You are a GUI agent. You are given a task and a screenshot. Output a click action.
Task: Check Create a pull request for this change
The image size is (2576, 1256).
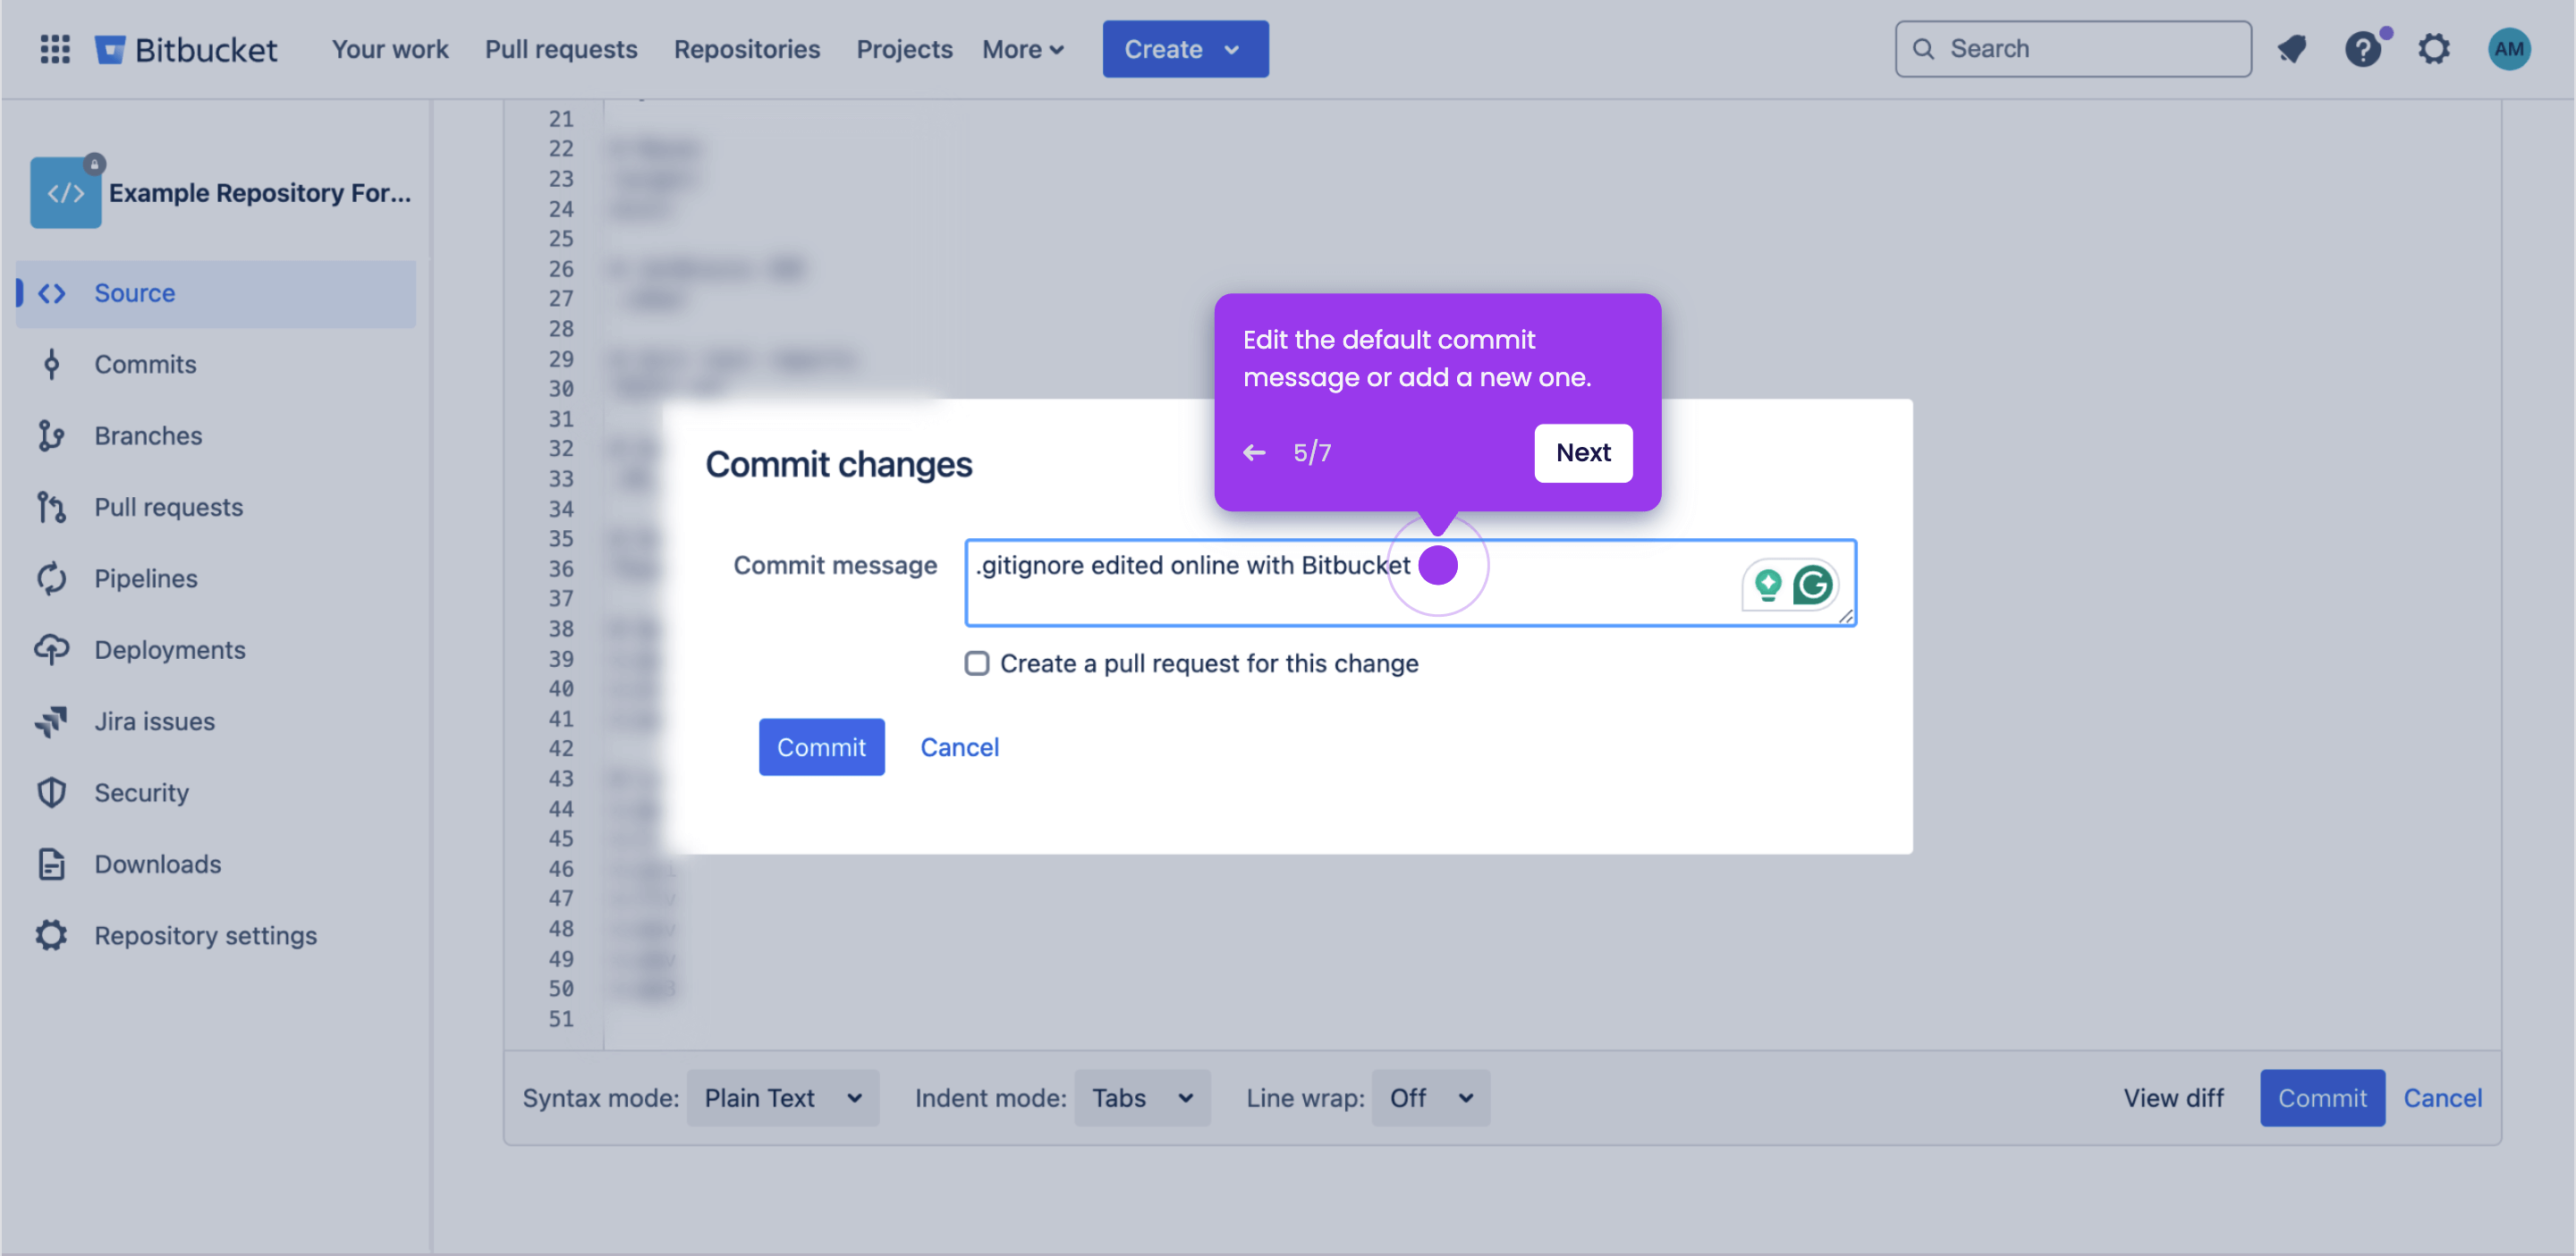(977, 663)
